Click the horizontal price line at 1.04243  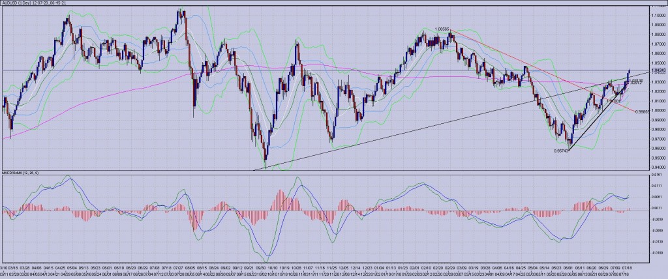pos(196,70)
